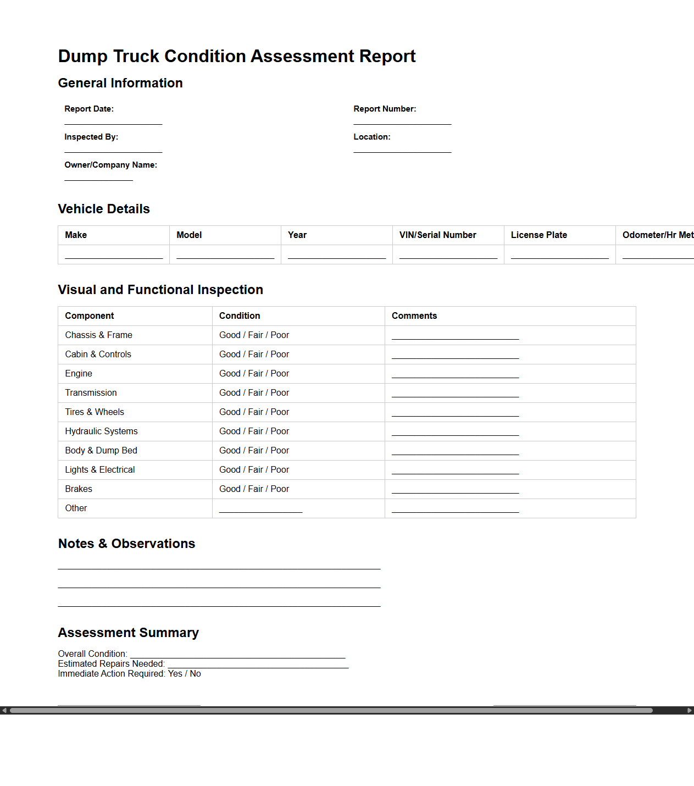Select Poor for Brakes condition
The image size is (694, 786).
pyautogui.click(x=281, y=489)
